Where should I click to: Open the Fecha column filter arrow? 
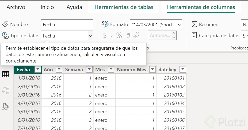click(38, 70)
